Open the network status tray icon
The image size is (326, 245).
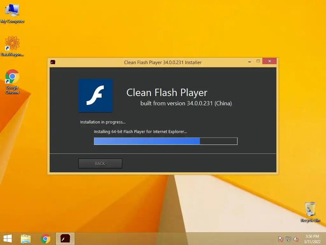288,239
